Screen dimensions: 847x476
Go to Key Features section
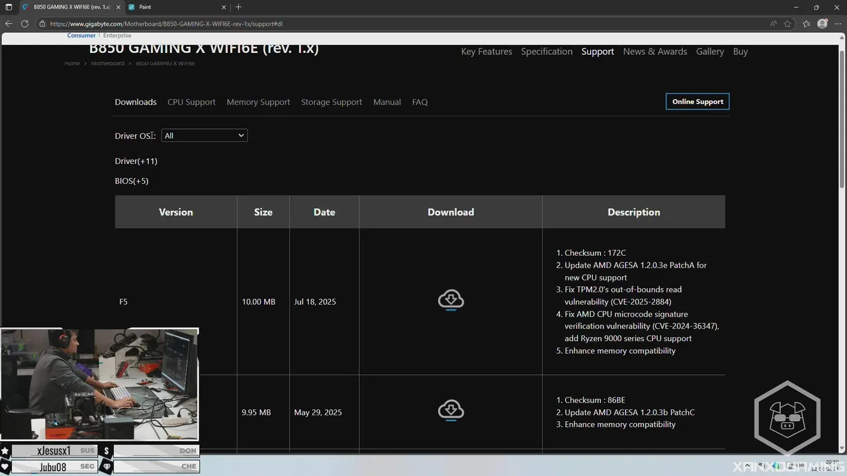tap(486, 52)
